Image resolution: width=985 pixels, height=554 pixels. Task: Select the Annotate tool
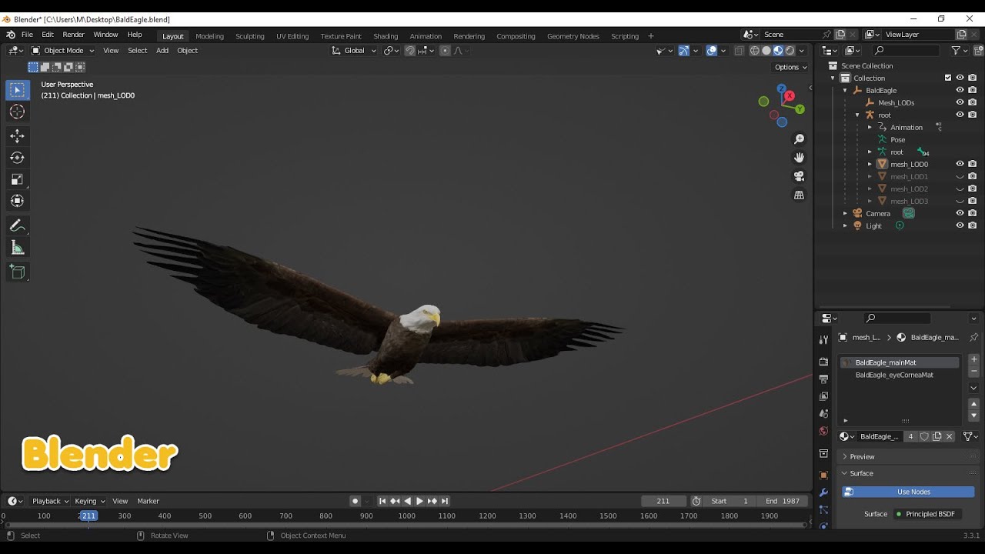[17, 225]
